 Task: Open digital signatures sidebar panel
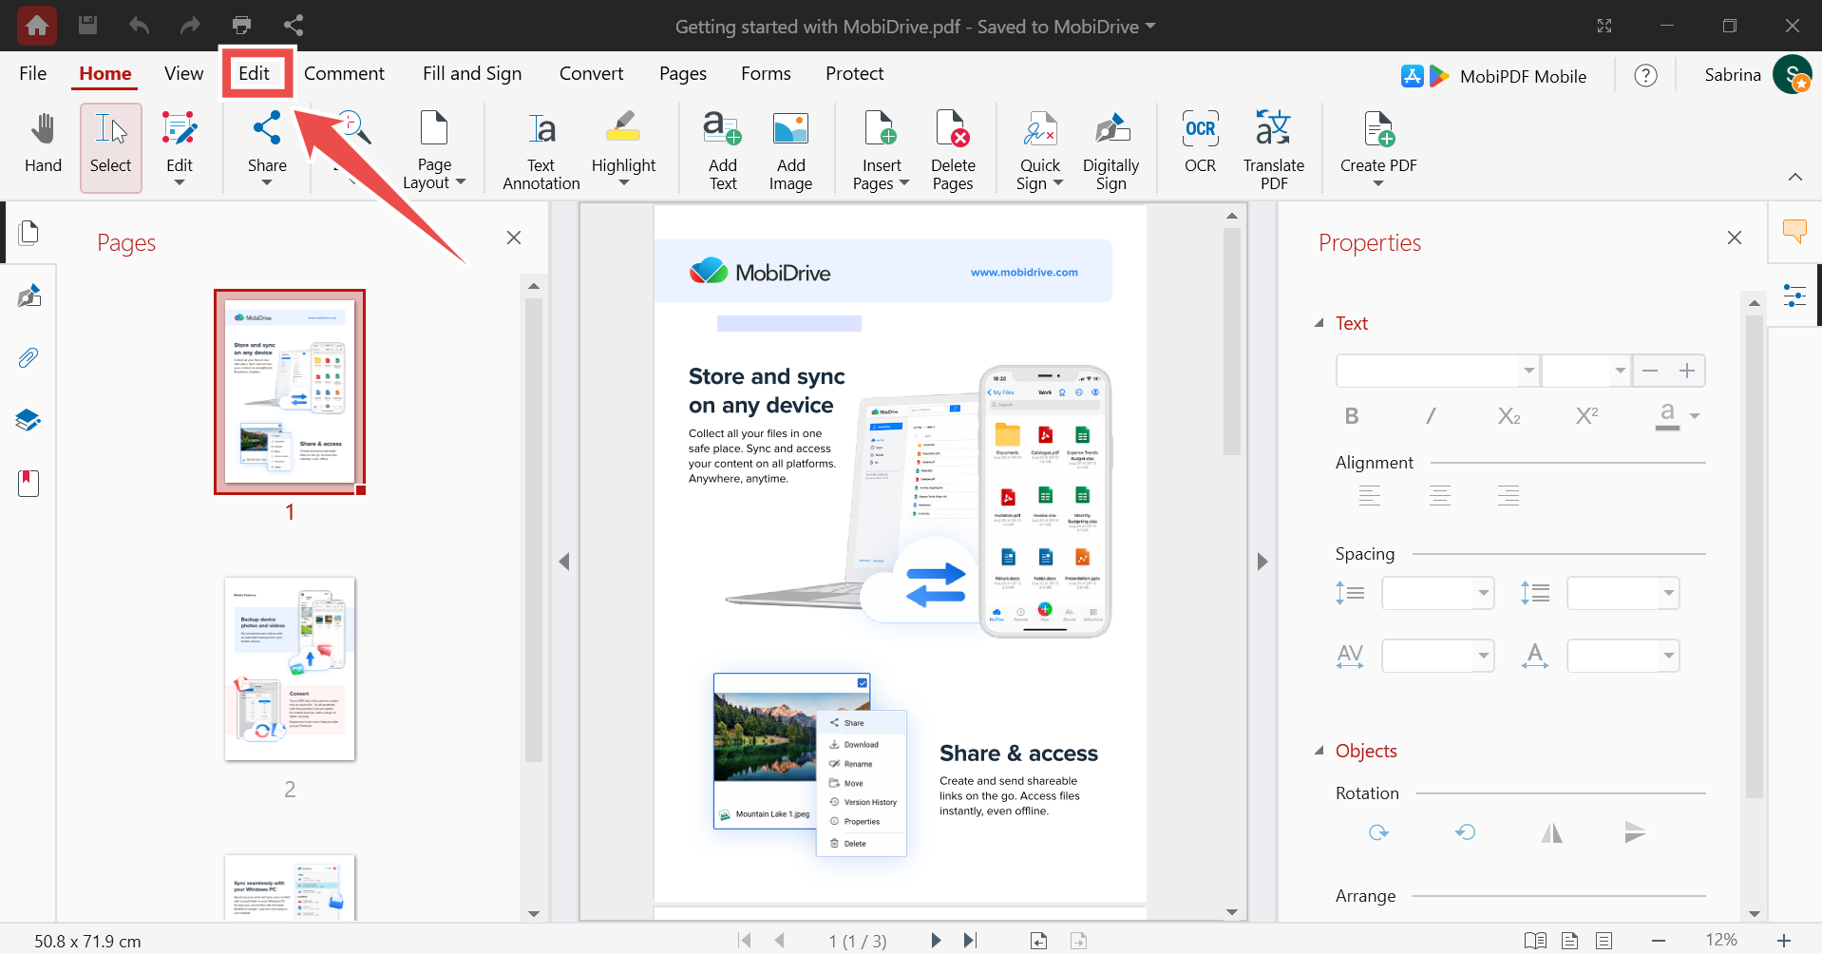[28, 296]
